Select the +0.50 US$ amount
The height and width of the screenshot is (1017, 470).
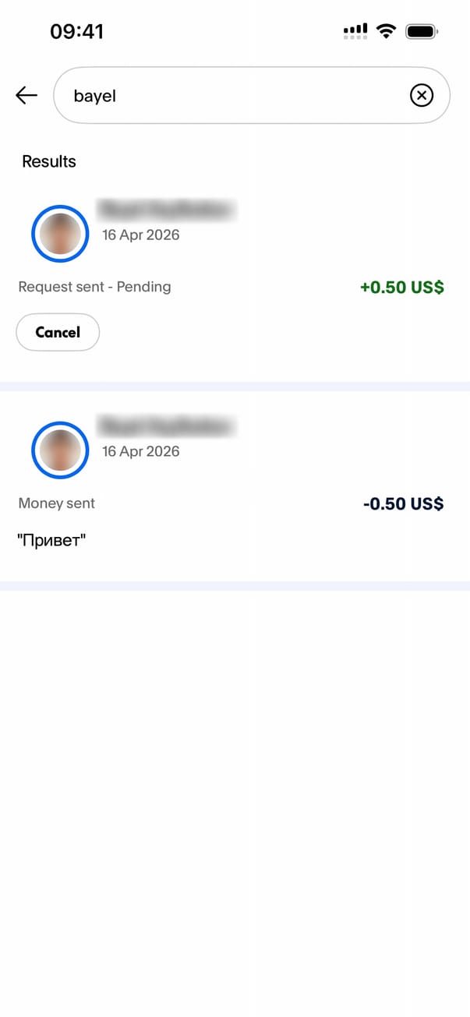pos(401,287)
